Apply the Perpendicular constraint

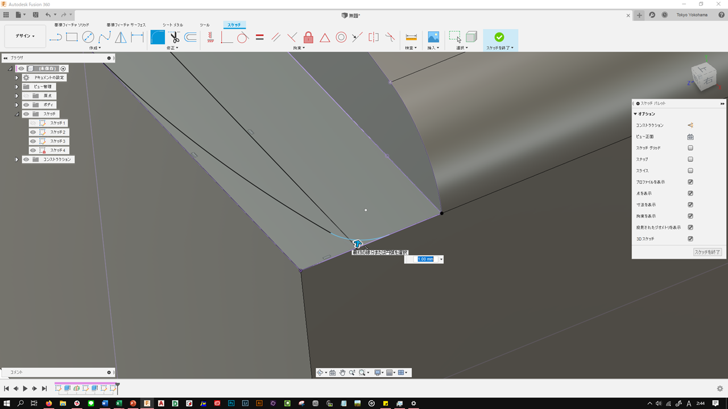(x=292, y=37)
